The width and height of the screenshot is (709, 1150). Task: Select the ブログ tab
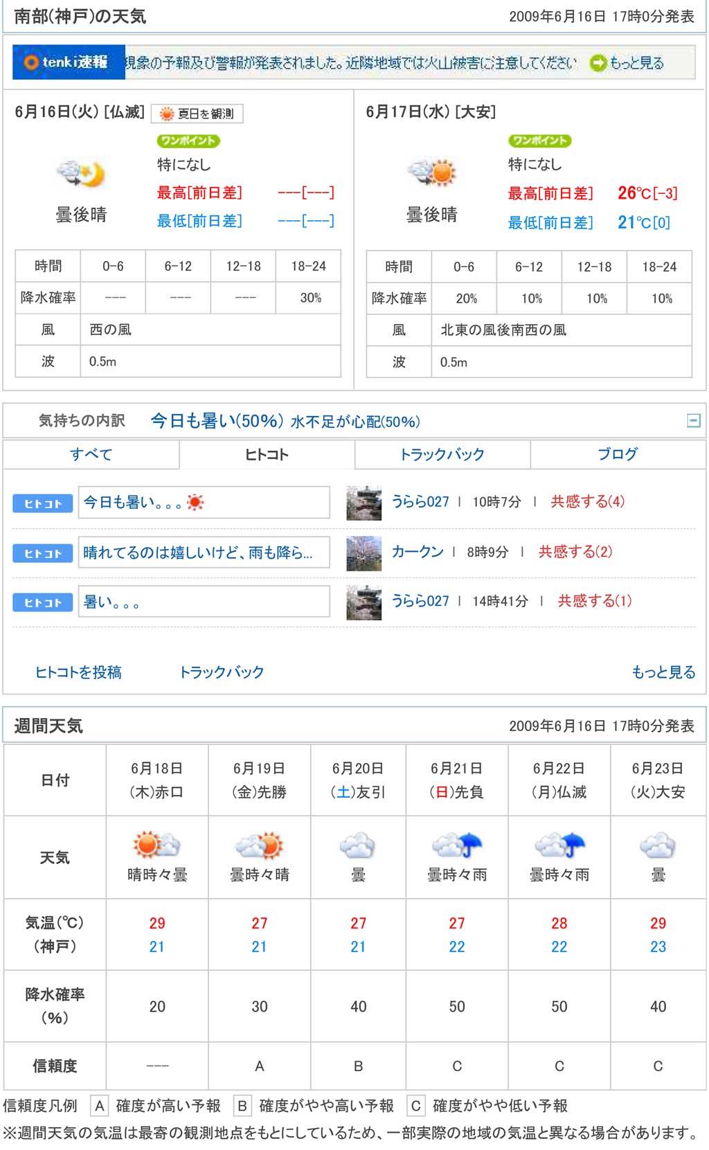click(618, 454)
